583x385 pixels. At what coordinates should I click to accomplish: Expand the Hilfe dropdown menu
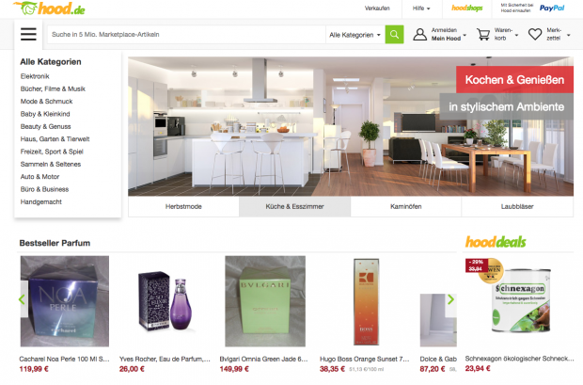pos(421,8)
